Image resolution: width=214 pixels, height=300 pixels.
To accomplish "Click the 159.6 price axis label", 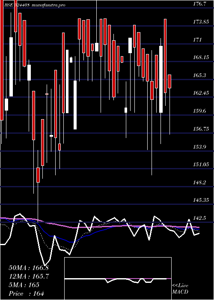I will point(199,111).
